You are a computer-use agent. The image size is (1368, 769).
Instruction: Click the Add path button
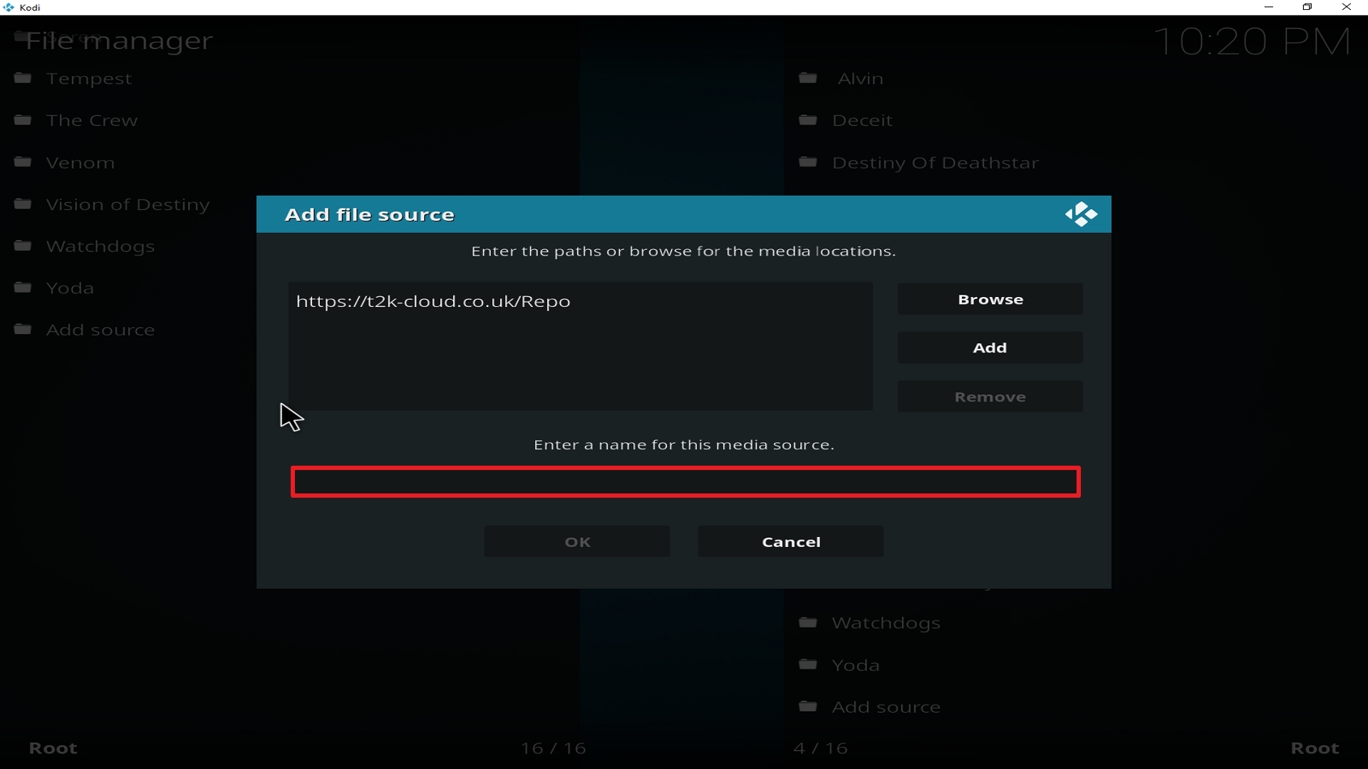click(990, 347)
